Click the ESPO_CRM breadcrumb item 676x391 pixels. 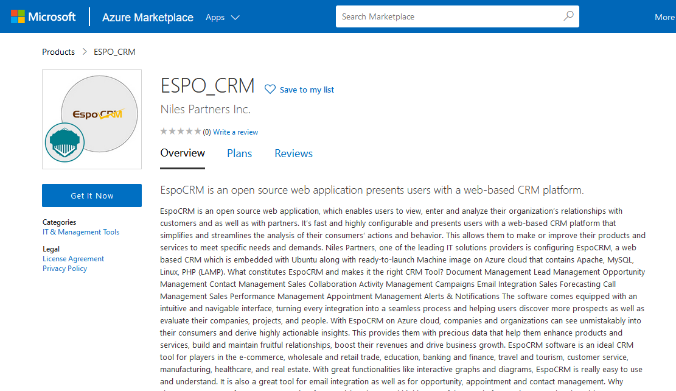114,52
